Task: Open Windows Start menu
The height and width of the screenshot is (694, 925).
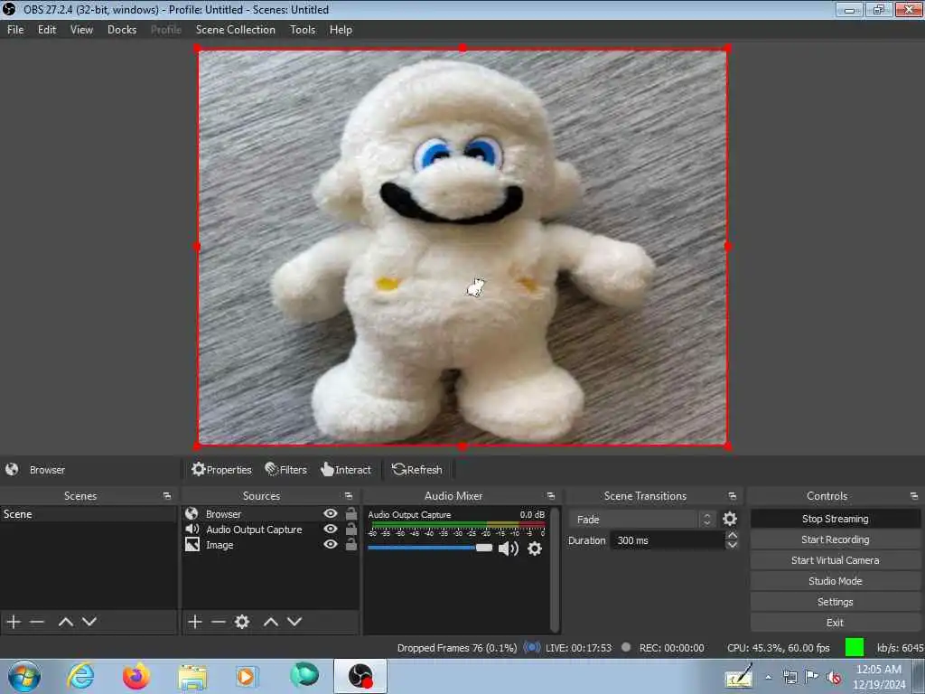Action: pos(24,676)
